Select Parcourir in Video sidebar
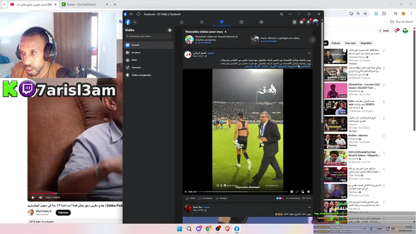Screen dimensions: 416x234 click(149, 67)
